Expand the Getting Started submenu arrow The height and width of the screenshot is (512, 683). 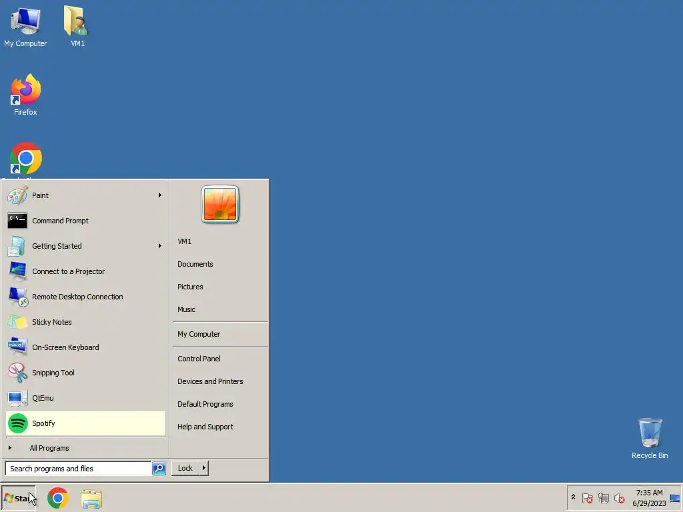160,246
